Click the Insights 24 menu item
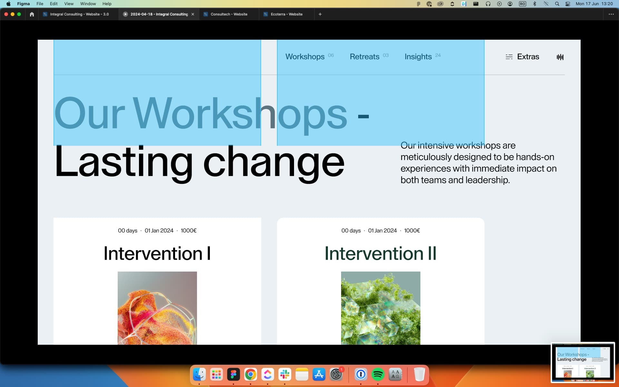Viewport: 619px width, 387px height. 422,57
